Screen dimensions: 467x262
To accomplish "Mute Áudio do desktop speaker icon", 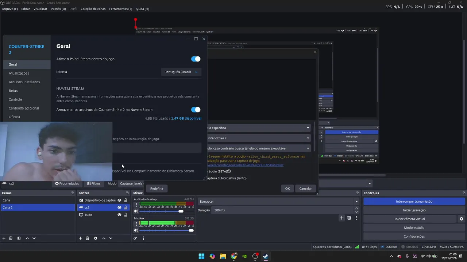I will click(x=136, y=211).
